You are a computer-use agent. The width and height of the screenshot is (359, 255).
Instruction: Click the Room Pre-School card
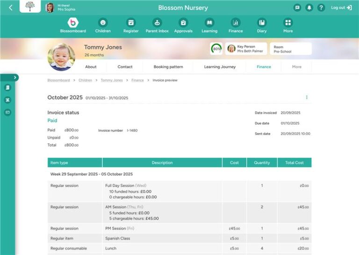click(x=291, y=49)
